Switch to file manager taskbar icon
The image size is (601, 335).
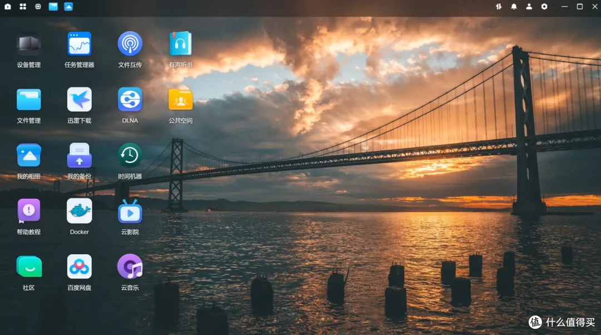click(x=53, y=7)
